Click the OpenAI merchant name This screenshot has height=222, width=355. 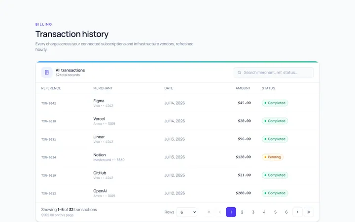tap(100, 191)
